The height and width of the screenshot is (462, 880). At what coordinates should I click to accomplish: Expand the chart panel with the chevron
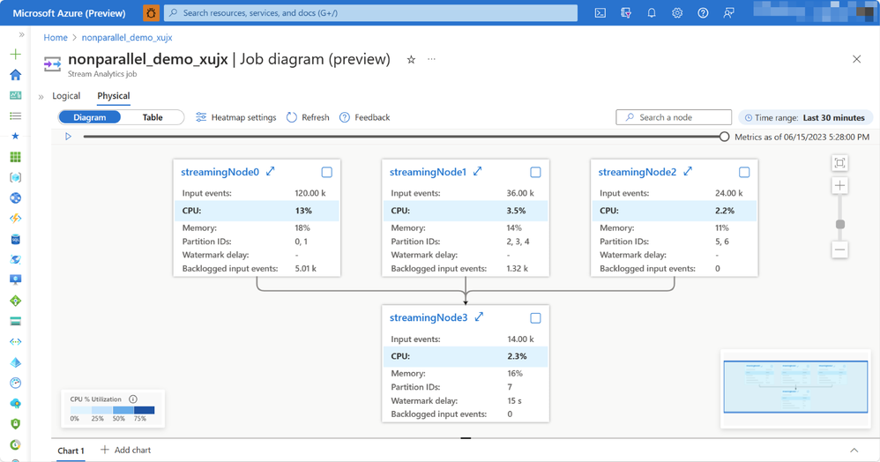coord(854,451)
